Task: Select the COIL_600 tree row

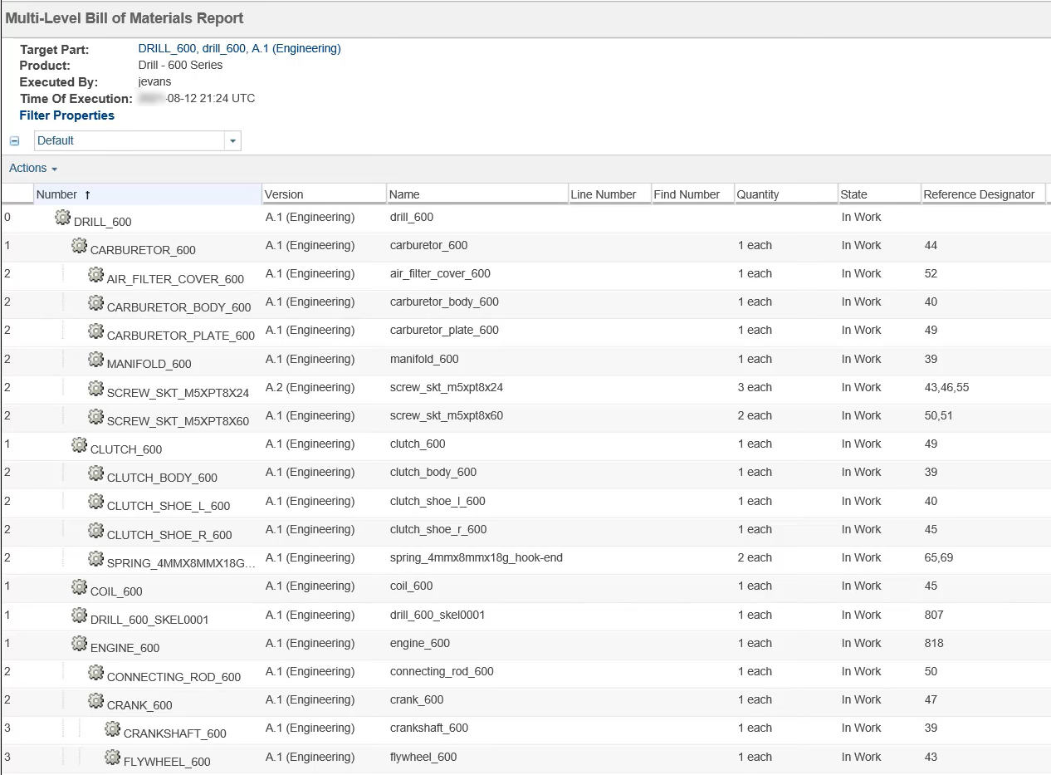Action: 525,588
